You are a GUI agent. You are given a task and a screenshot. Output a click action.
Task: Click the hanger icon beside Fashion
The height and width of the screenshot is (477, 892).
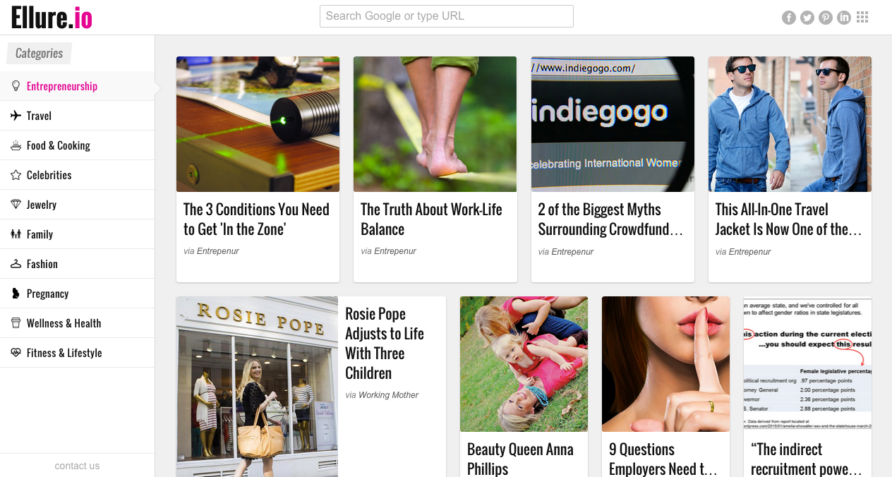(16, 264)
